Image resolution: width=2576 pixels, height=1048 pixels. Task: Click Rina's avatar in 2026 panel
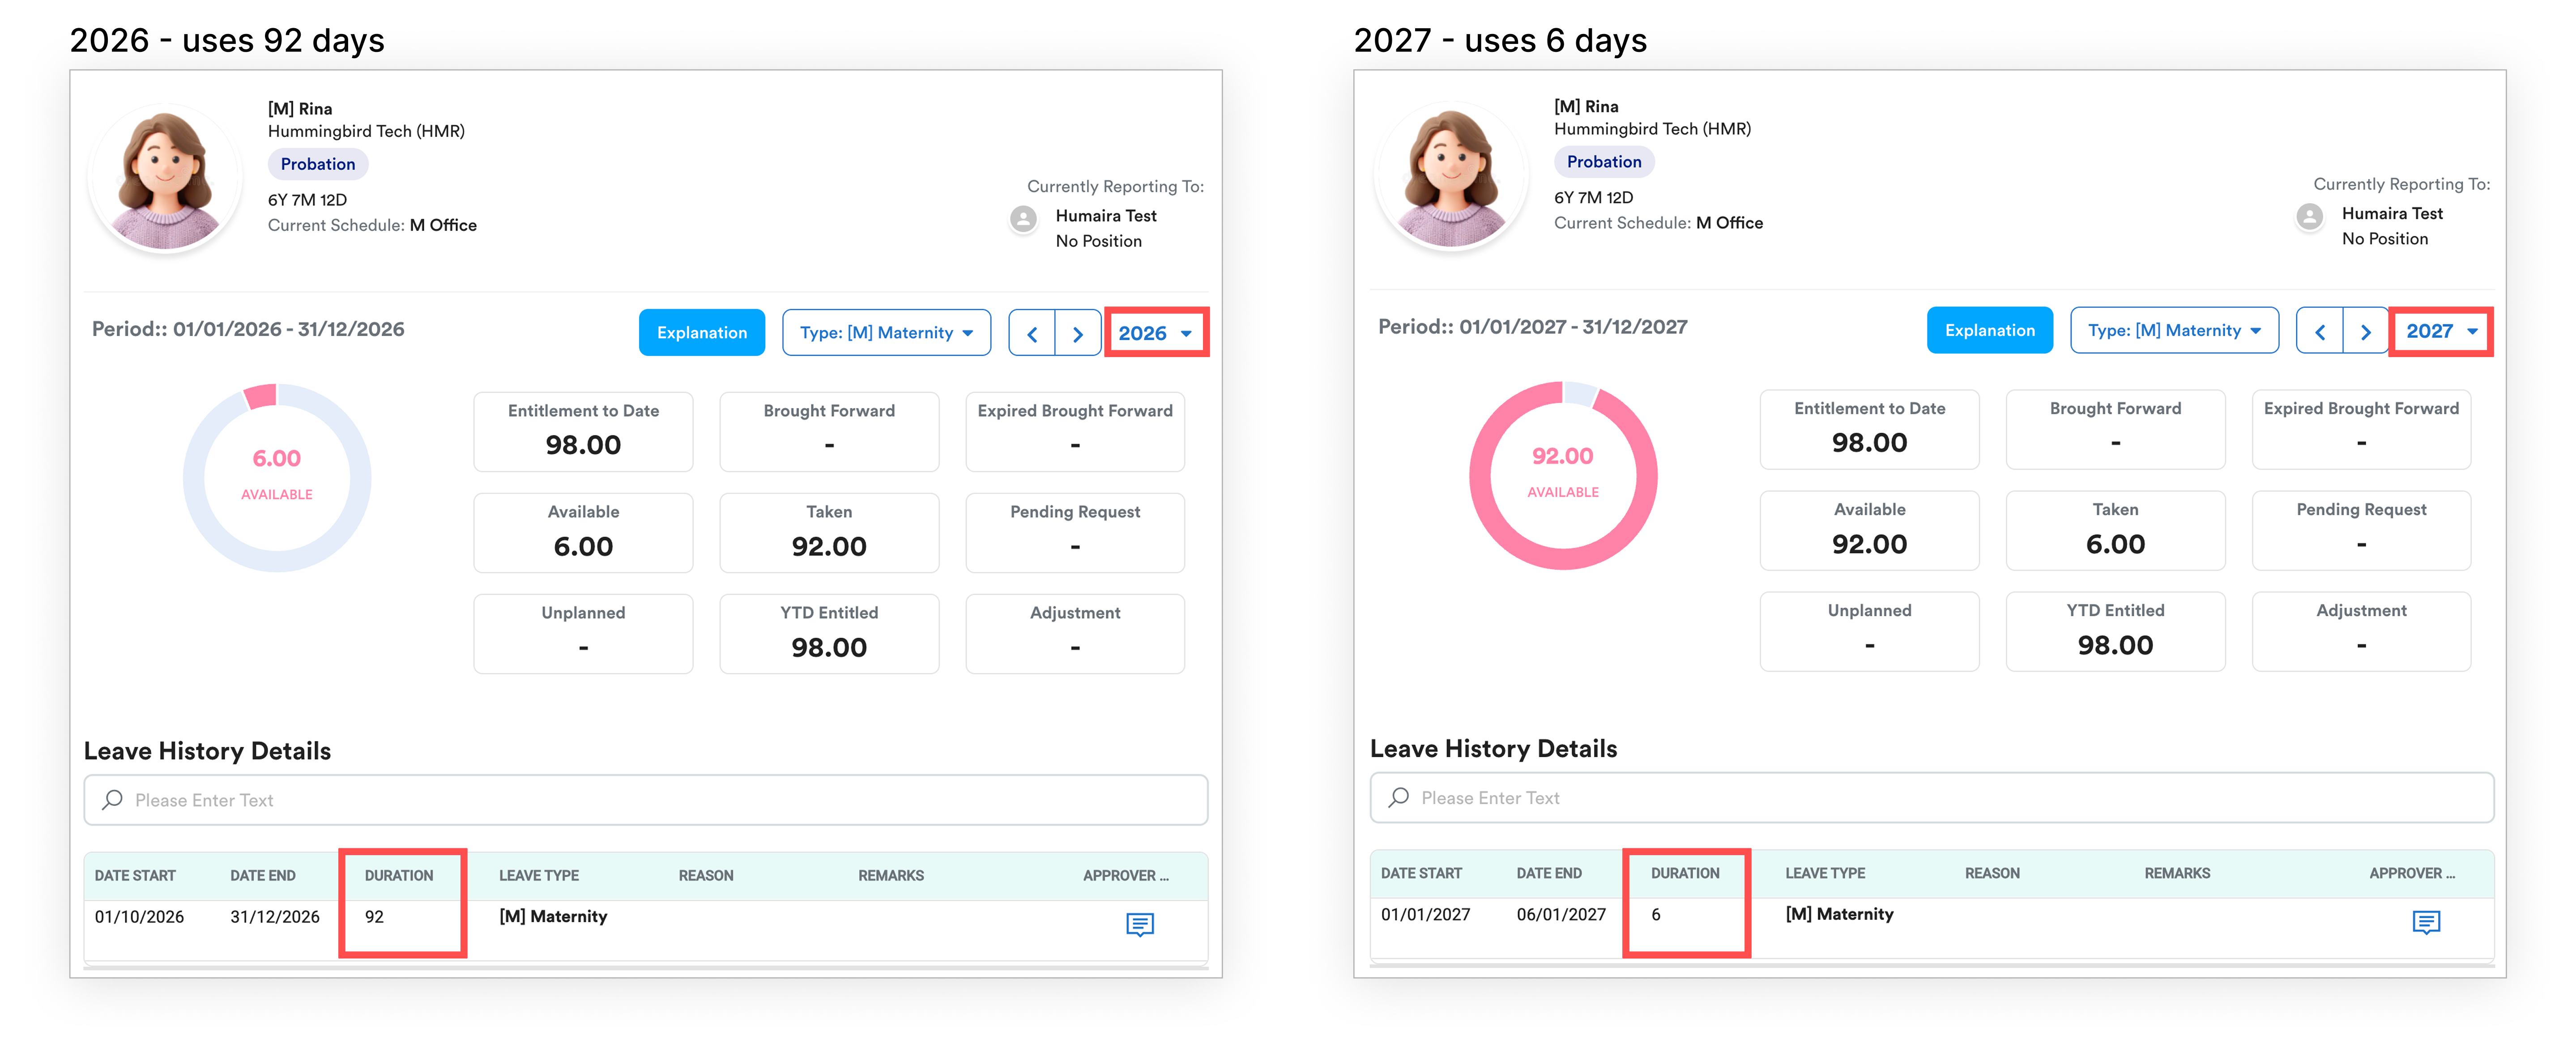(x=165, y=178)
